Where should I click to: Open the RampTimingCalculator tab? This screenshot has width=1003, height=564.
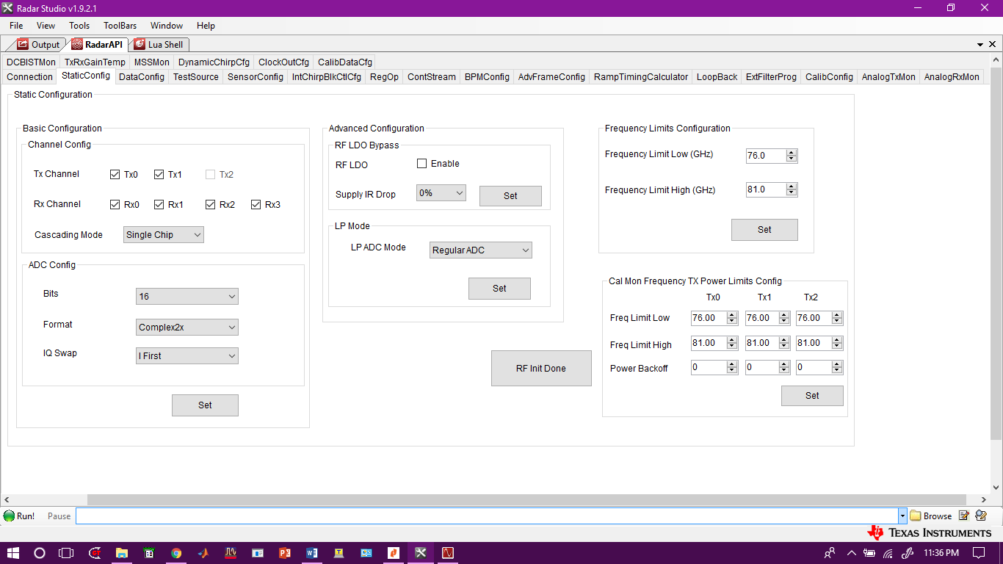(641, 77)
